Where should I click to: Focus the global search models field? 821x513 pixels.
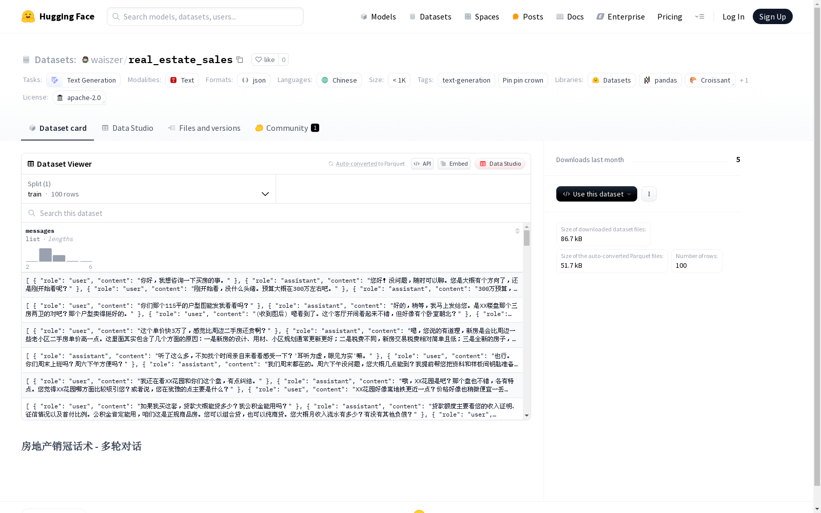205,16
